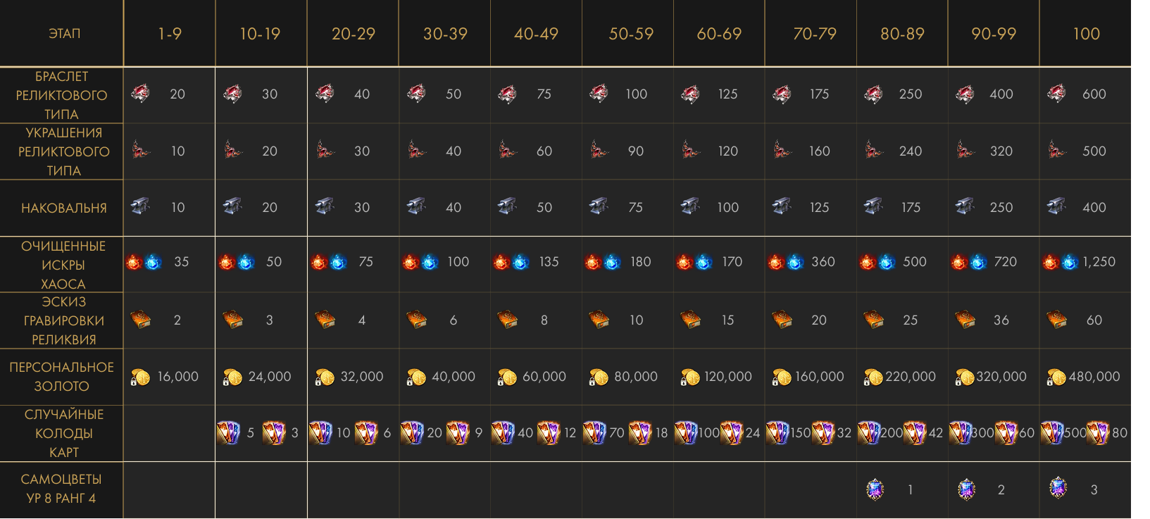The image size is (1150, 519).
Task: Select the "ПЕРСОНАЛЬНОЕ ЗОЛОТО" row label
Action: click(62, 377)
